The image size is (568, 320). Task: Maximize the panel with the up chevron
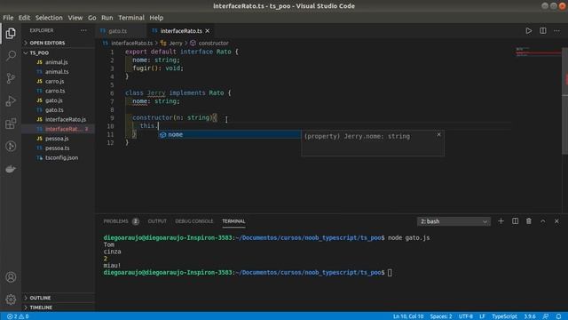tap(542, 221)
